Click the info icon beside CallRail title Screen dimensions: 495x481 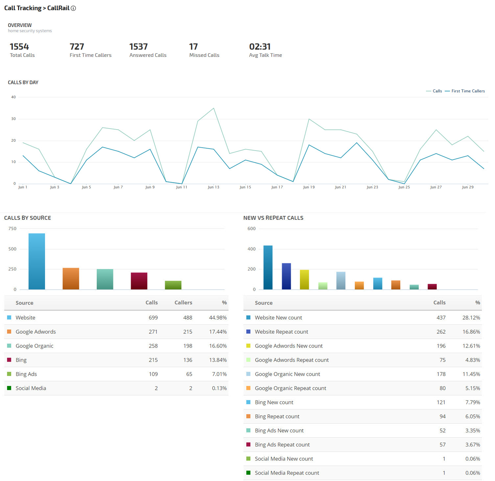point(73,8)
